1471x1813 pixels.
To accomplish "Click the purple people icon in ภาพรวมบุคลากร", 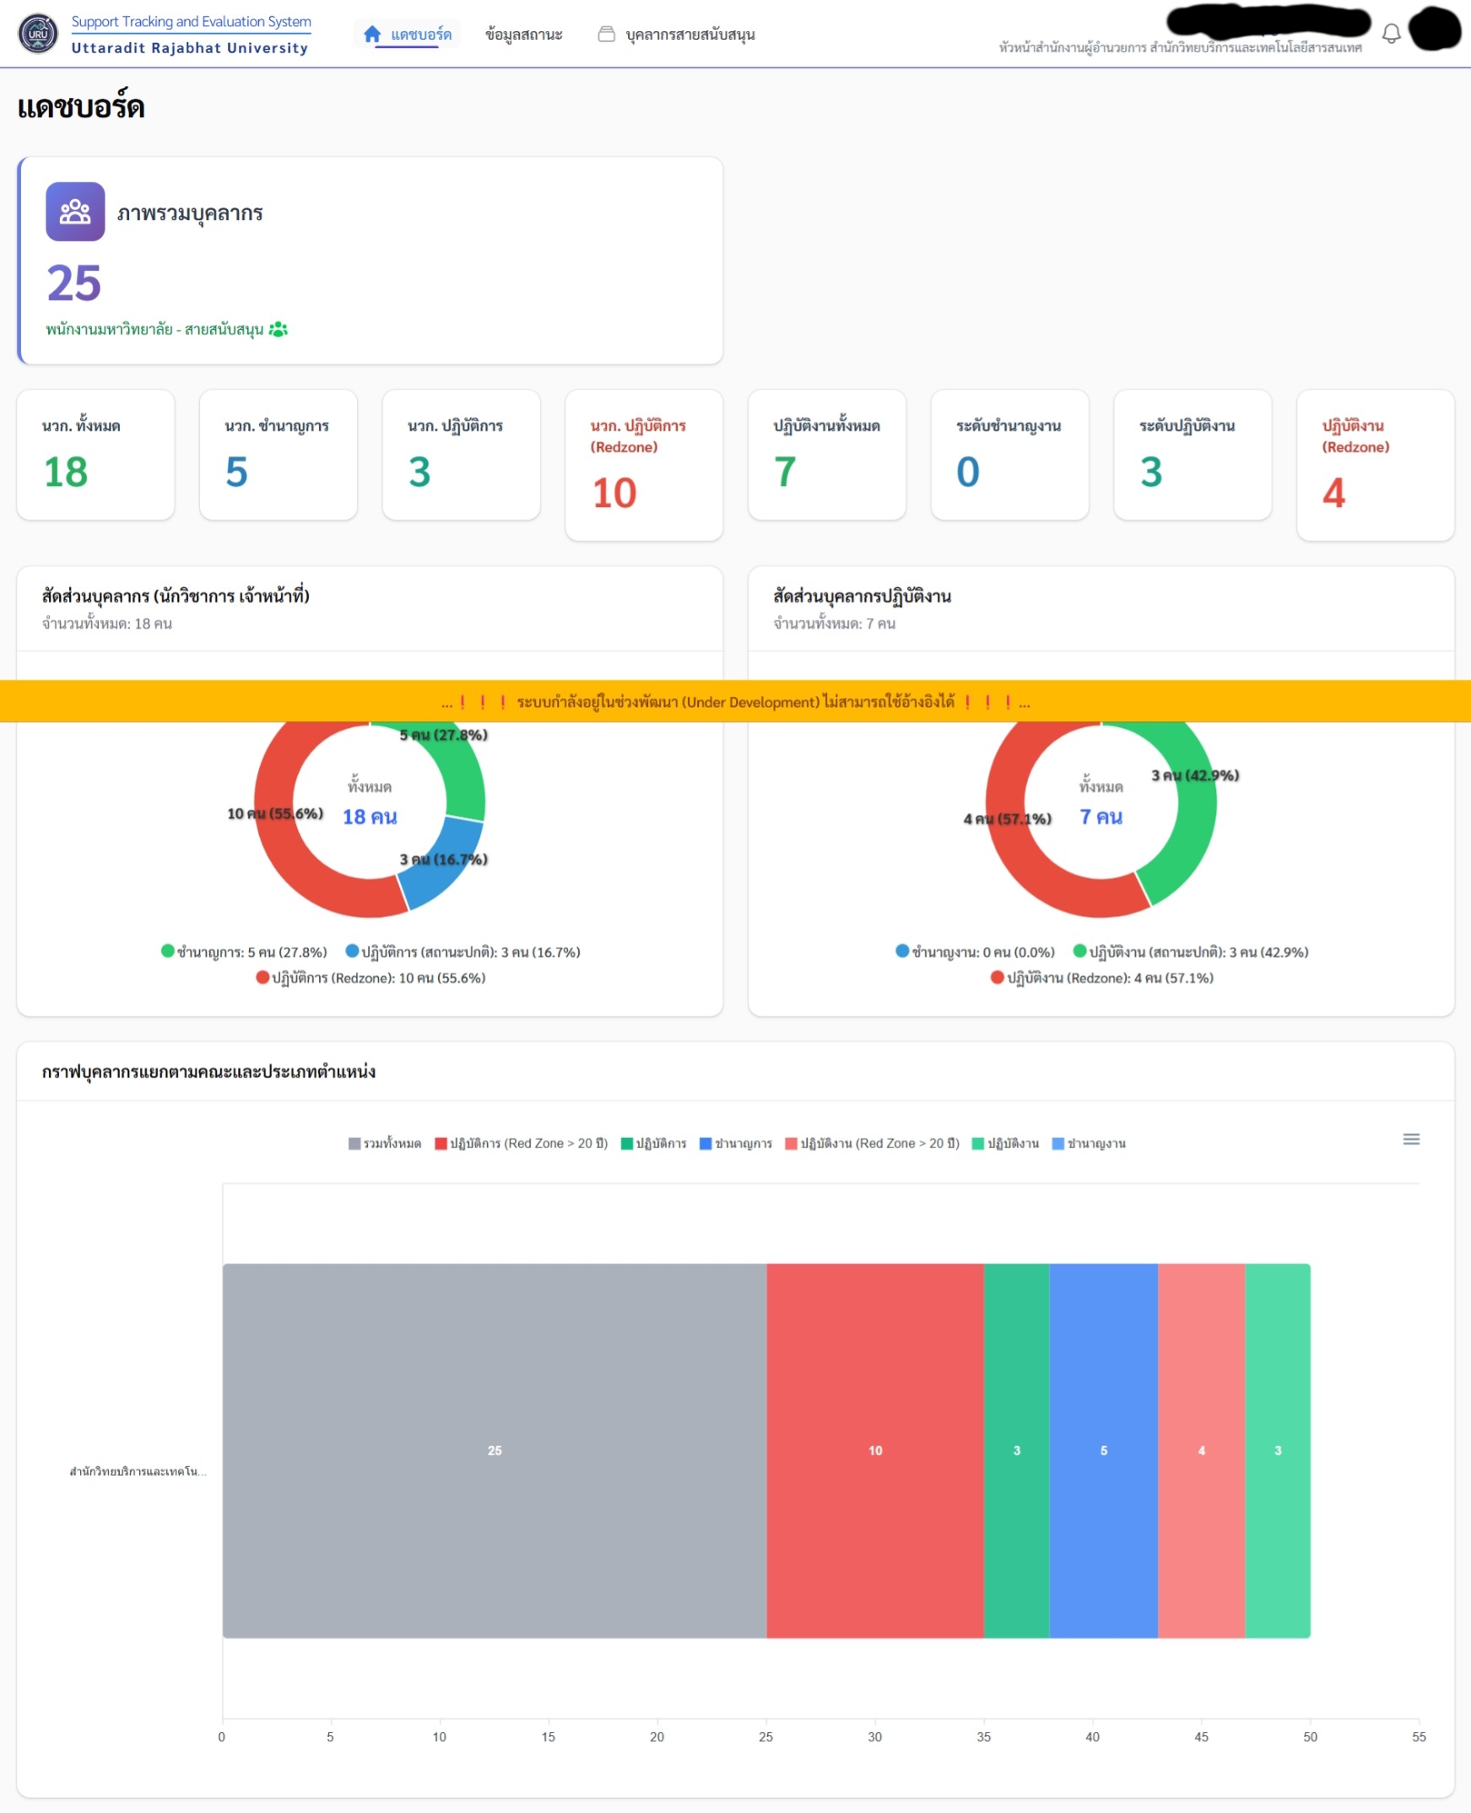I will (75, 212).
